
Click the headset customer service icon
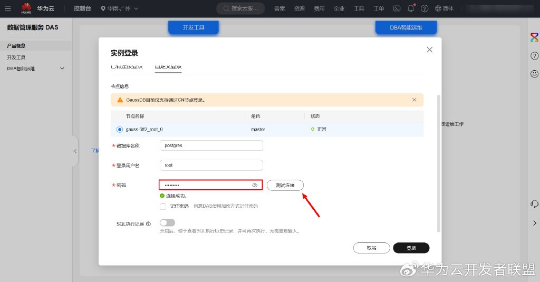coord(534,204)
